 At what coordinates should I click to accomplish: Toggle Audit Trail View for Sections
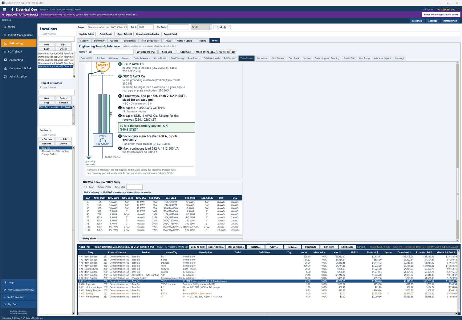(41, 135)
